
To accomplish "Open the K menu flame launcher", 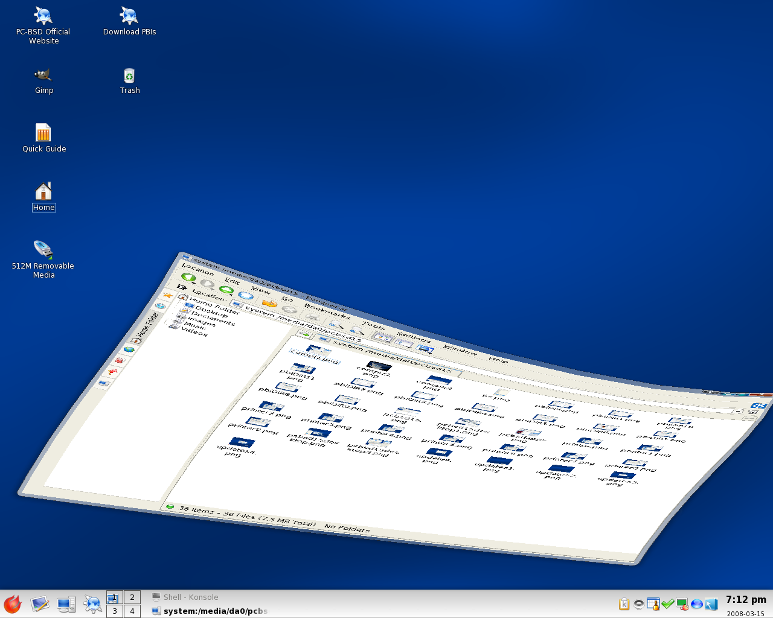I will 13,604.
